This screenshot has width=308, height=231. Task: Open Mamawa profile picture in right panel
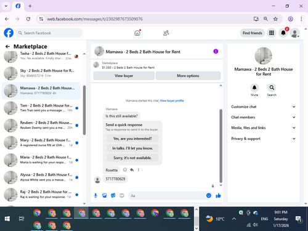(x=264, y=56)
